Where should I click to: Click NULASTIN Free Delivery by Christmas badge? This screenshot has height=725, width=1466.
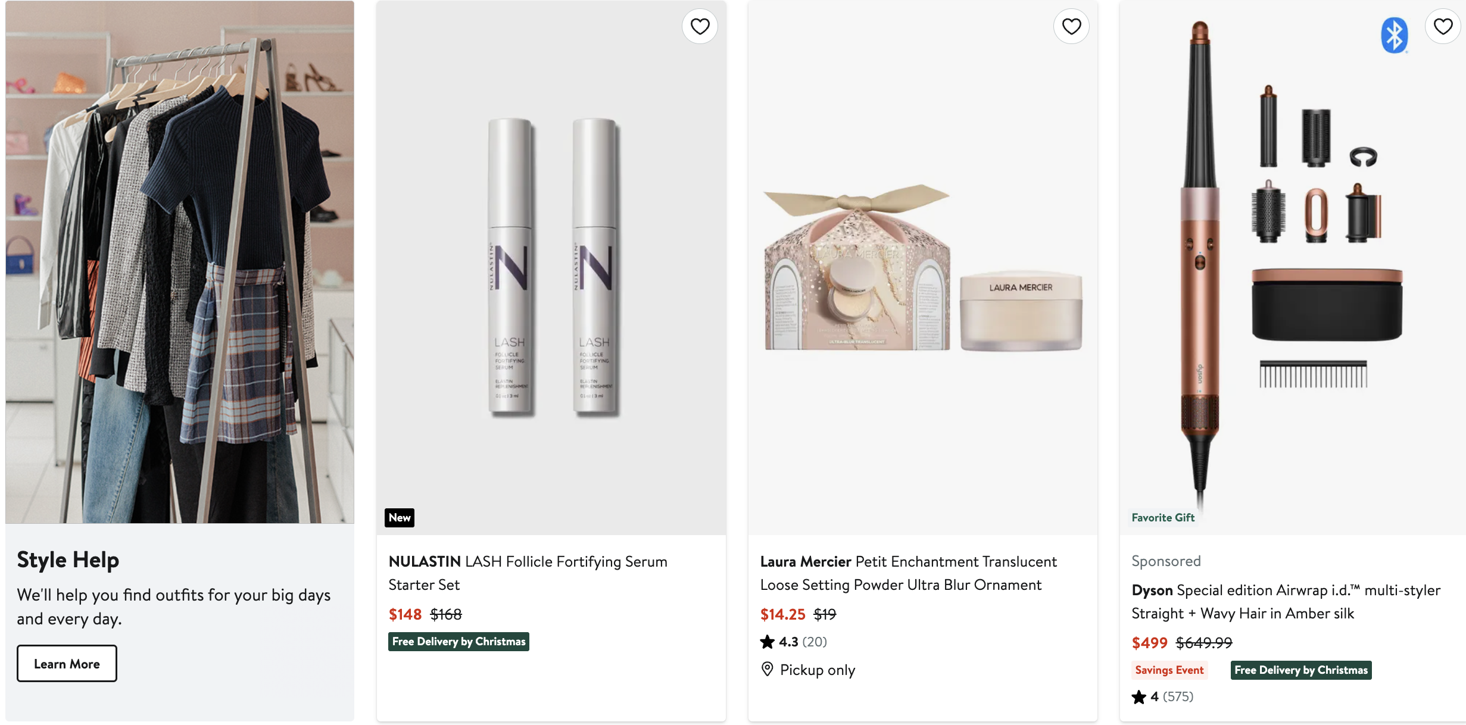[458, 641]
